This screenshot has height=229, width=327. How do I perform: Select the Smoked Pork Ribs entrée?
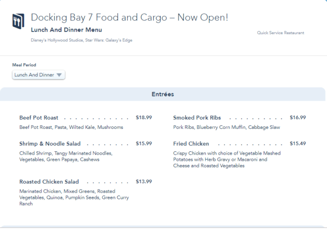pos(197,118)
